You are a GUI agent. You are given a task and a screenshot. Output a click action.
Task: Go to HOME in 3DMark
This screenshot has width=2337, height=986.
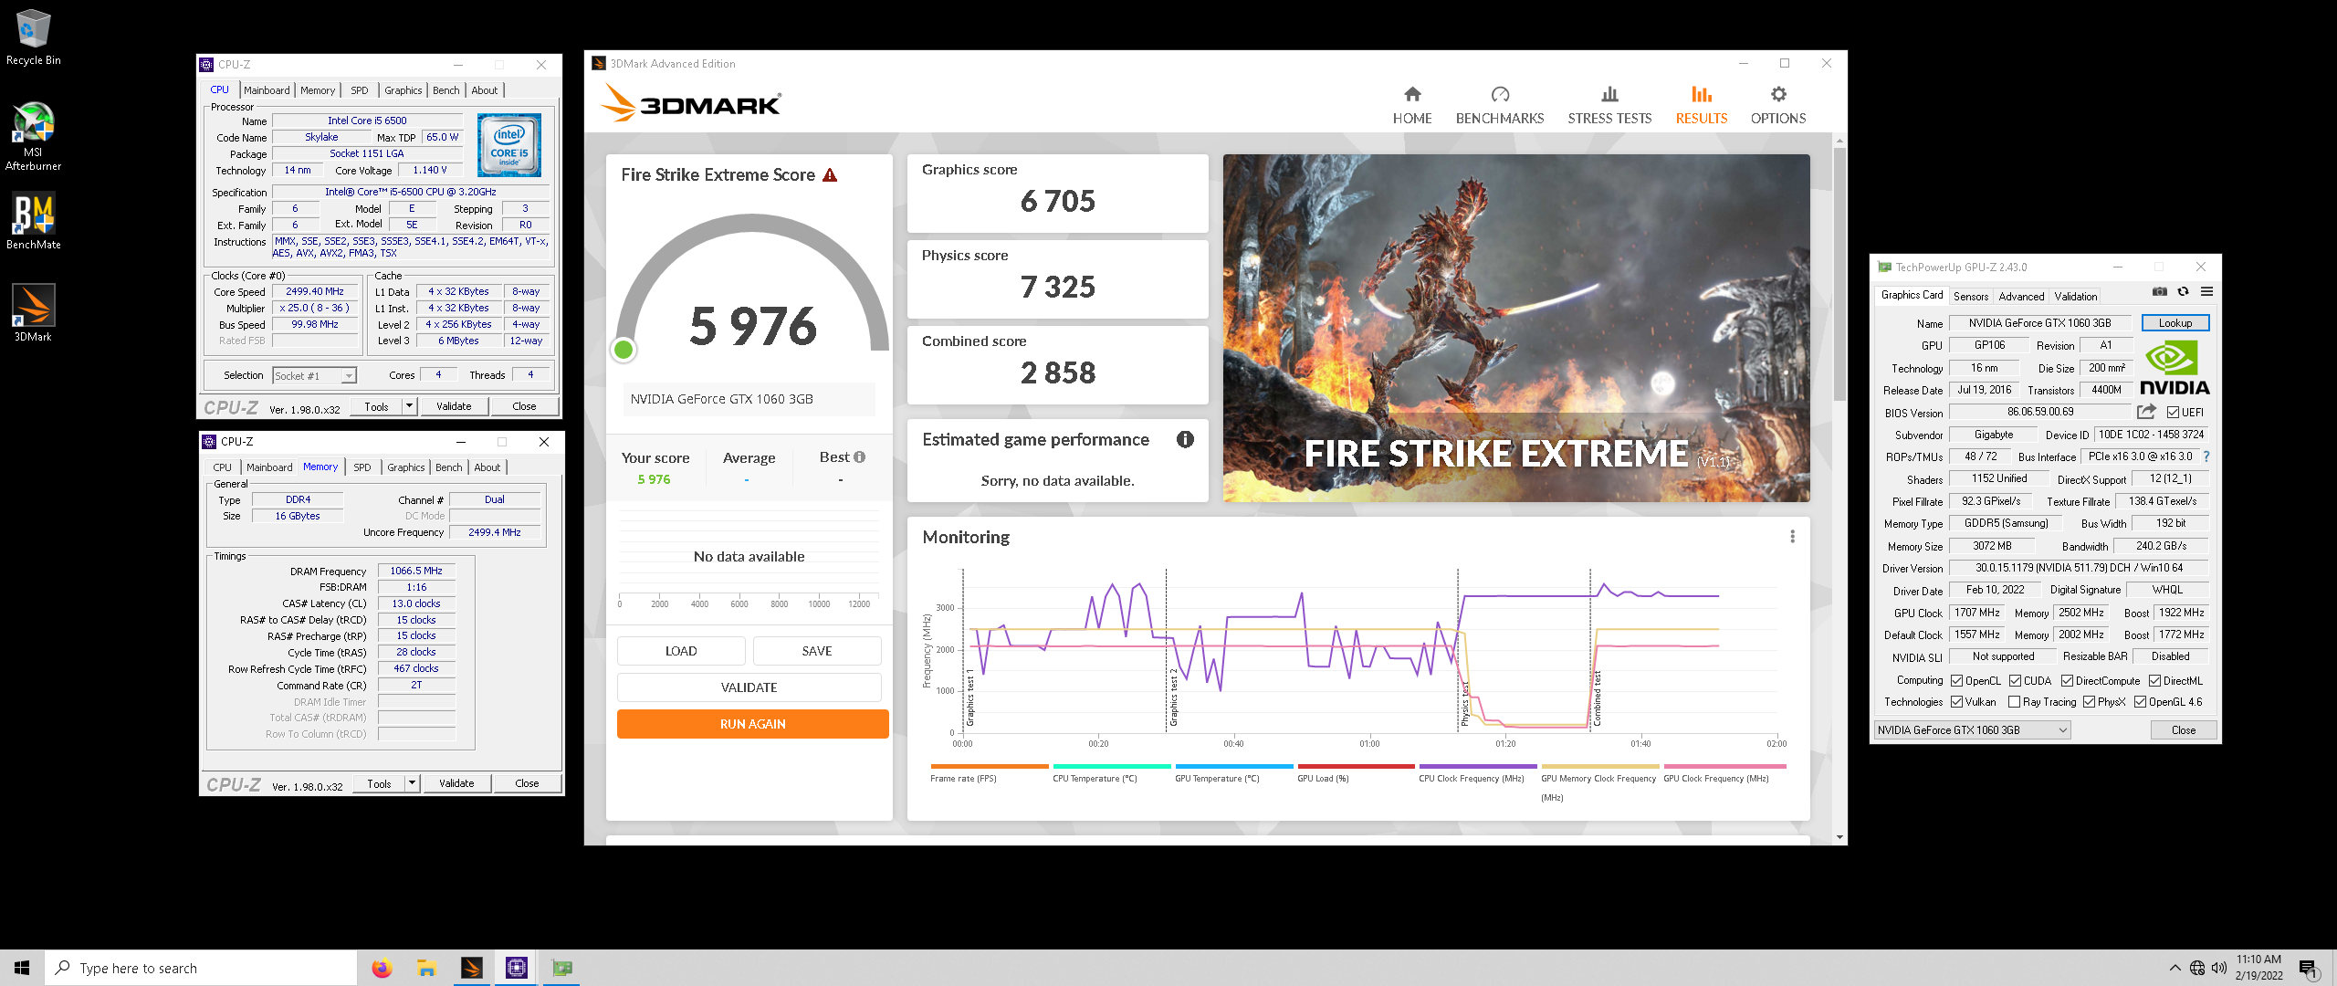click(1412, 106)
